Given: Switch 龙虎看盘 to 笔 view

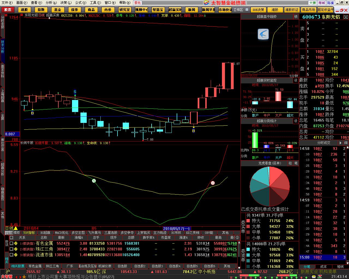Looking at the screenshot, I should 296,163.
